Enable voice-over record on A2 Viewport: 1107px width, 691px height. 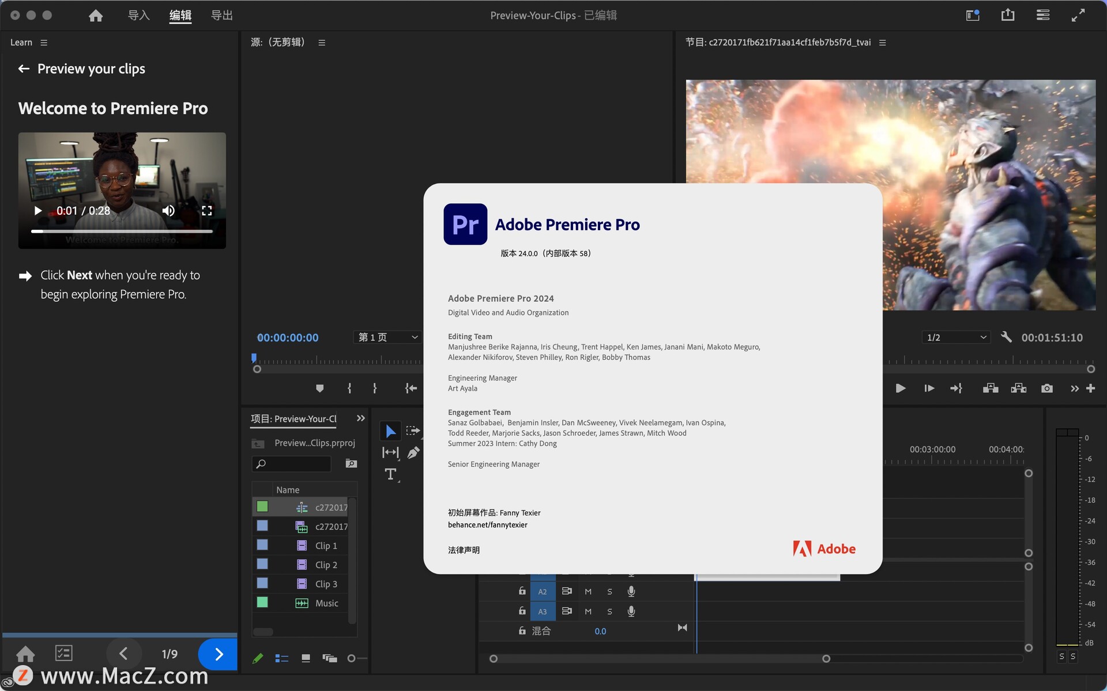point(631,591)
